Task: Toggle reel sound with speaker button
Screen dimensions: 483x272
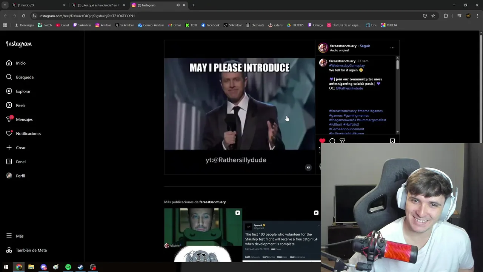Action: (x=308, y=167)
